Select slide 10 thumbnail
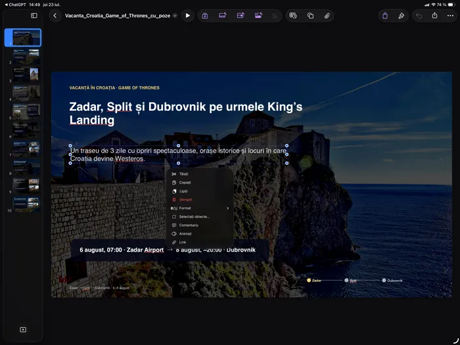Image resolution: width=460 pixels, height=345 pixels. pos(26,204)
